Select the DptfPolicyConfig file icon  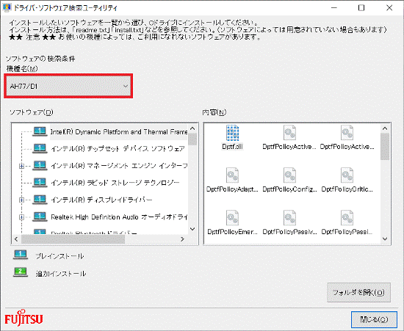pyautogui.click(x=289, y=175)
